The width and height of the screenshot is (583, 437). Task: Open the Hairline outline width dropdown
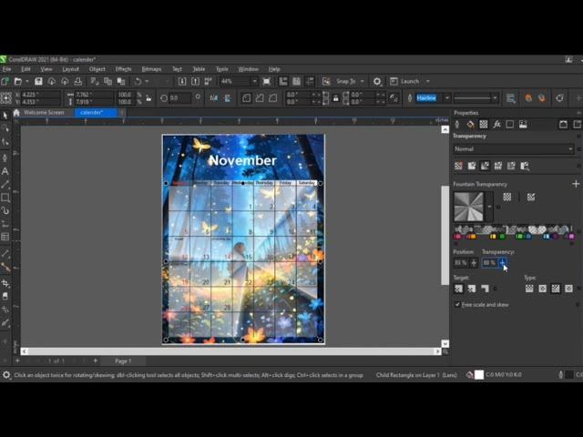447,98
